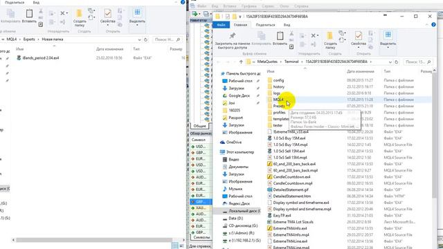The image size is (443, 249).
Task: Switch left Explorer to details view at bottom-right
Action: coord(175,246)
